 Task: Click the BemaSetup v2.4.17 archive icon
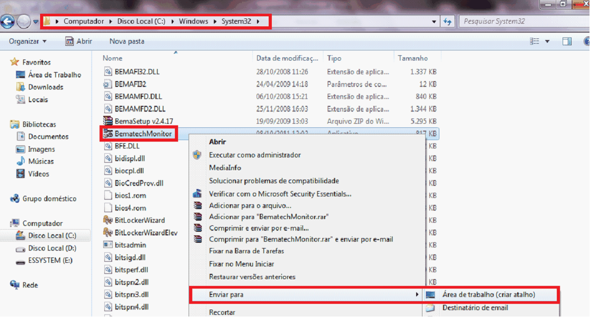tap(107, 121)
